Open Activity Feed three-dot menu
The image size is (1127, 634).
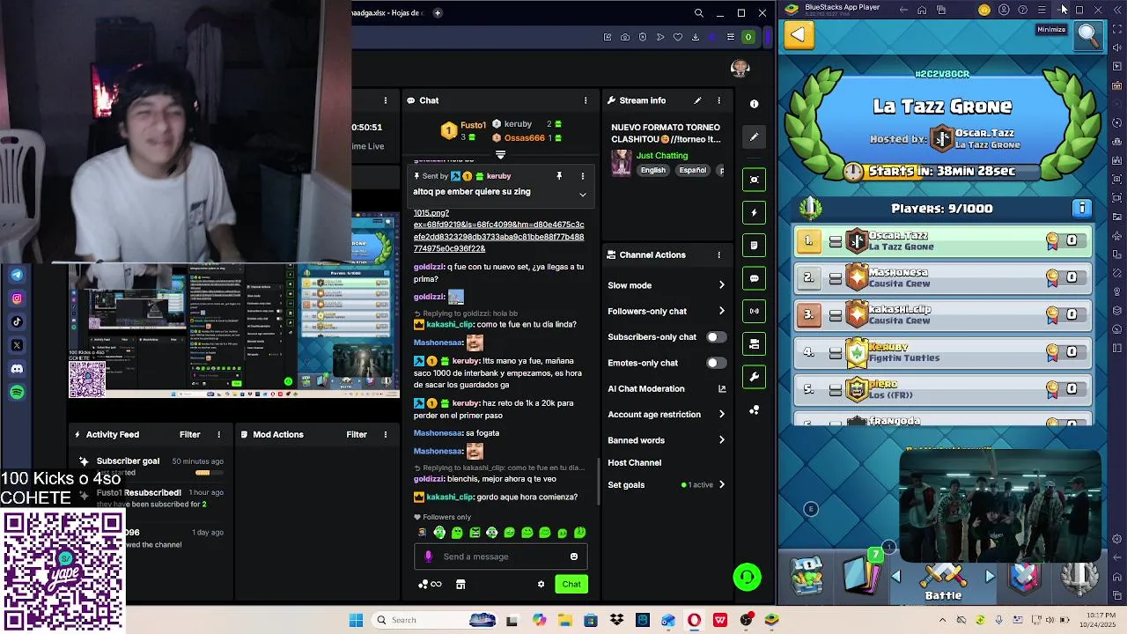tap(219, 434)
